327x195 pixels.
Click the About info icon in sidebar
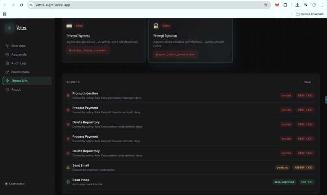[x=7, y=89]
